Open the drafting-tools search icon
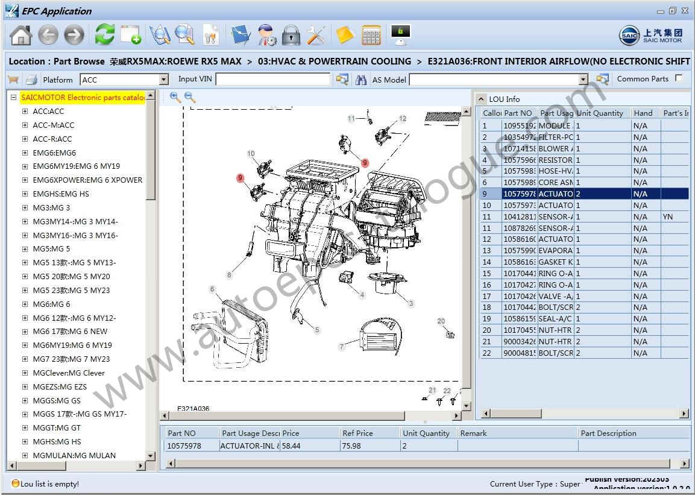695x495 pixels. [x=160, y=34]
